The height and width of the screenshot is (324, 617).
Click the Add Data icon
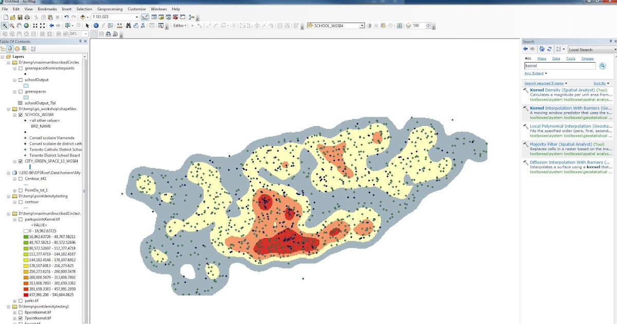point(82,18)
